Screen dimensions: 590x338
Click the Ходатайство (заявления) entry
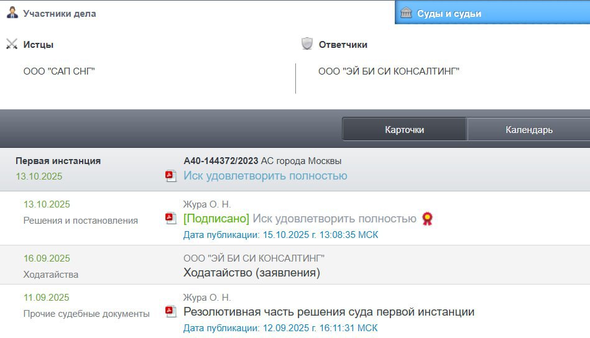point(251,272)
